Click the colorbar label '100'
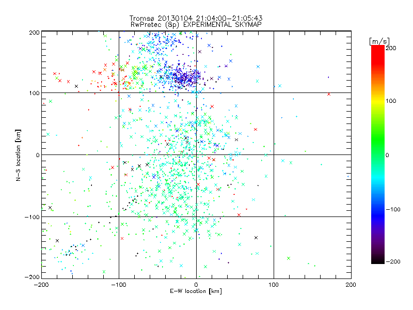This screenshot has height=310, width=413. point(391,101)
